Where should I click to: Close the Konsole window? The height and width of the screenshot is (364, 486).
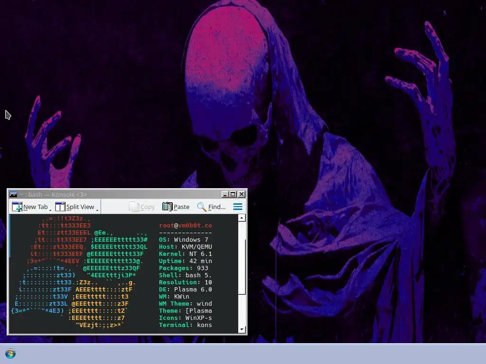(x=242, y=194)
